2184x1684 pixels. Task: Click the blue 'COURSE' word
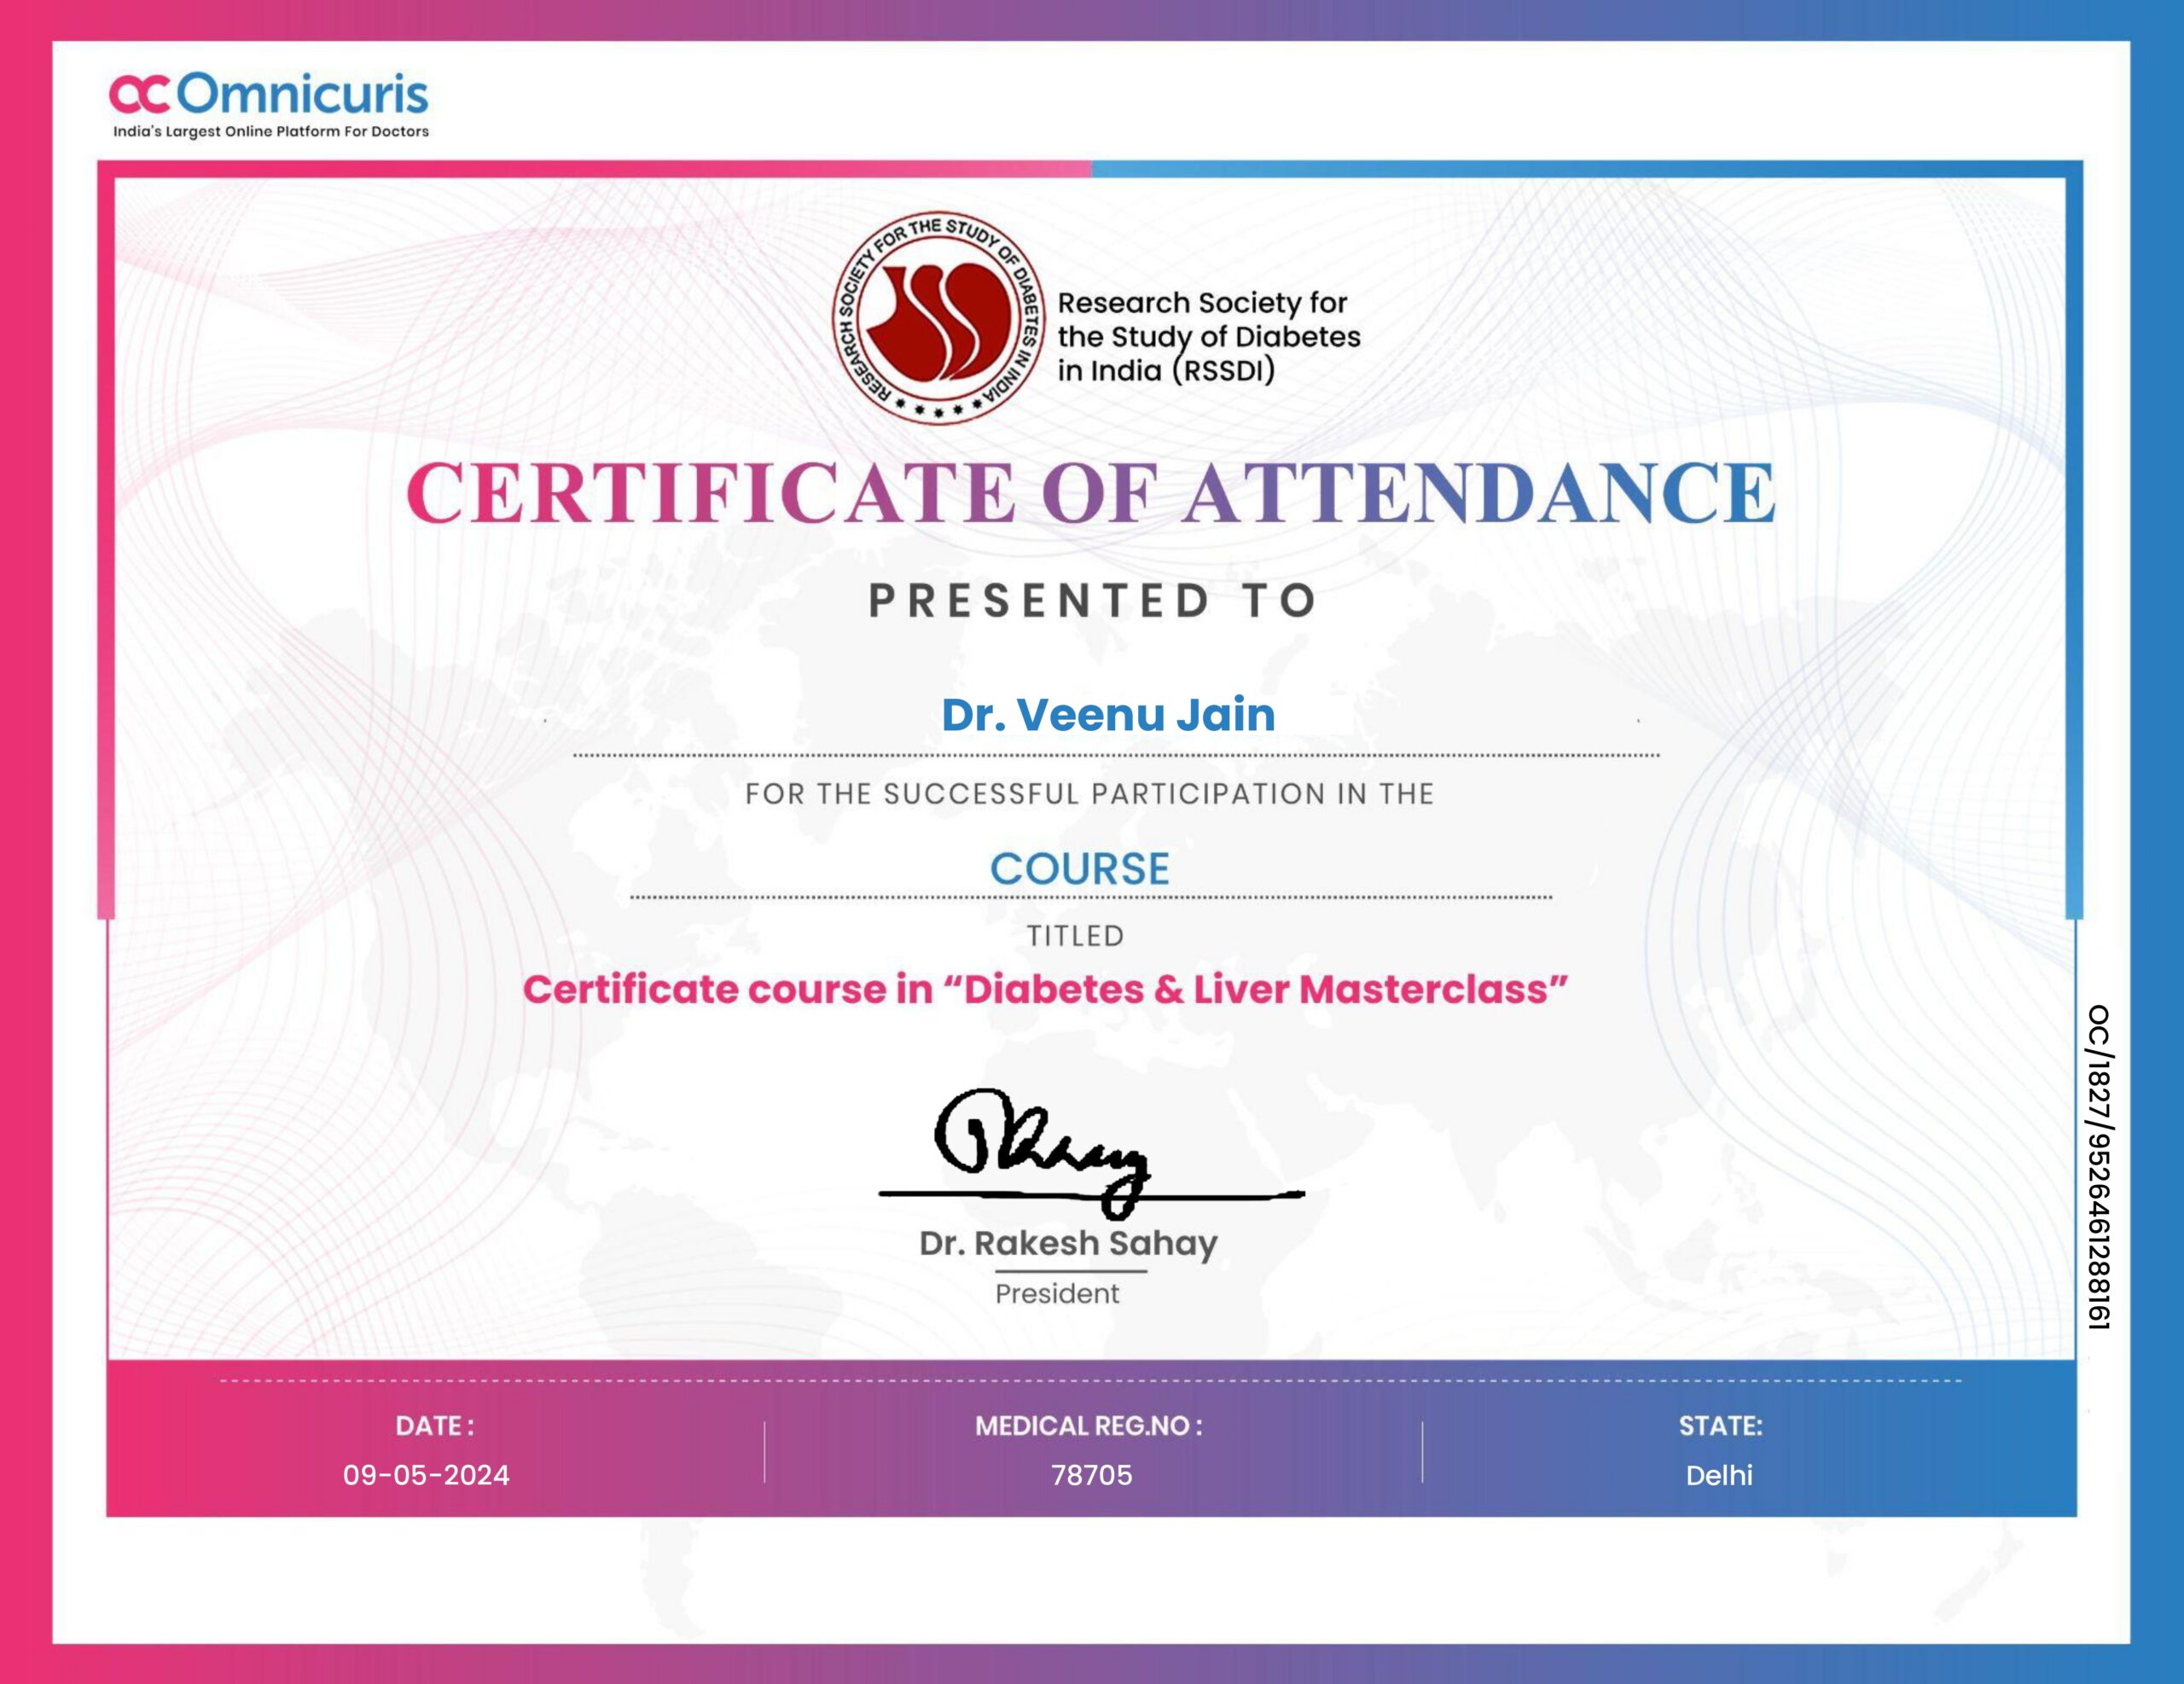[1080, 868]
